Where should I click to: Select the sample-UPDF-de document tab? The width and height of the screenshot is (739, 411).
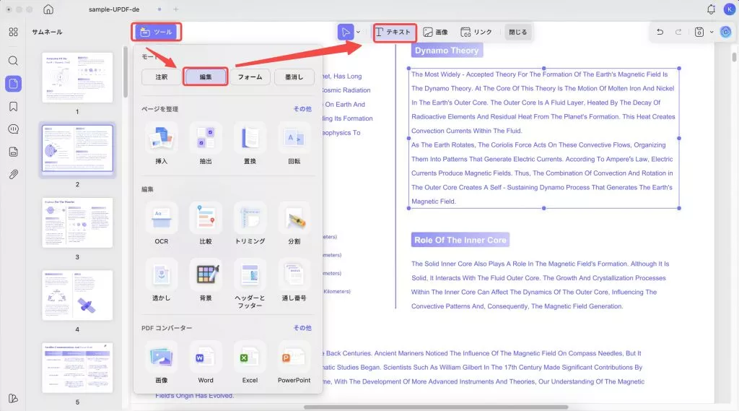coord(114,9)
